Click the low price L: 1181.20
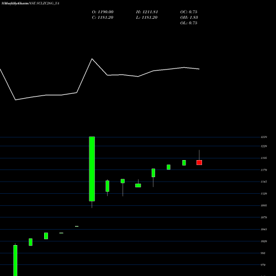This screenshot has width=276, height=276. click(147, 18)
